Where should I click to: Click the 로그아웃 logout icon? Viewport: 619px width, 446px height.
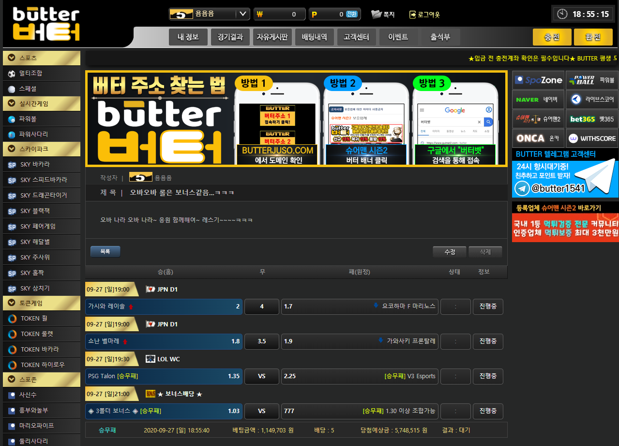click(412, 15)
